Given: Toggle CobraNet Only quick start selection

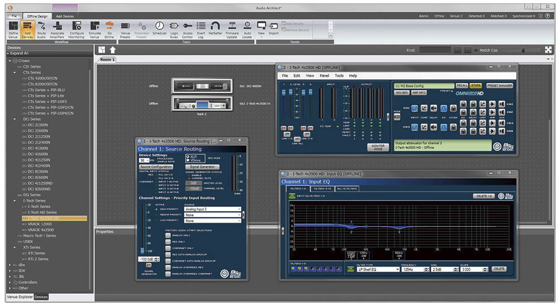Looking at the screenshot, I should point(168,248).
